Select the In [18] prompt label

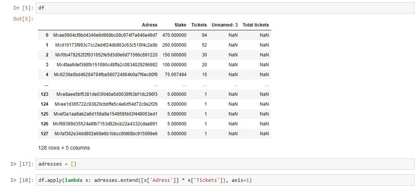[x=22, y=180]
